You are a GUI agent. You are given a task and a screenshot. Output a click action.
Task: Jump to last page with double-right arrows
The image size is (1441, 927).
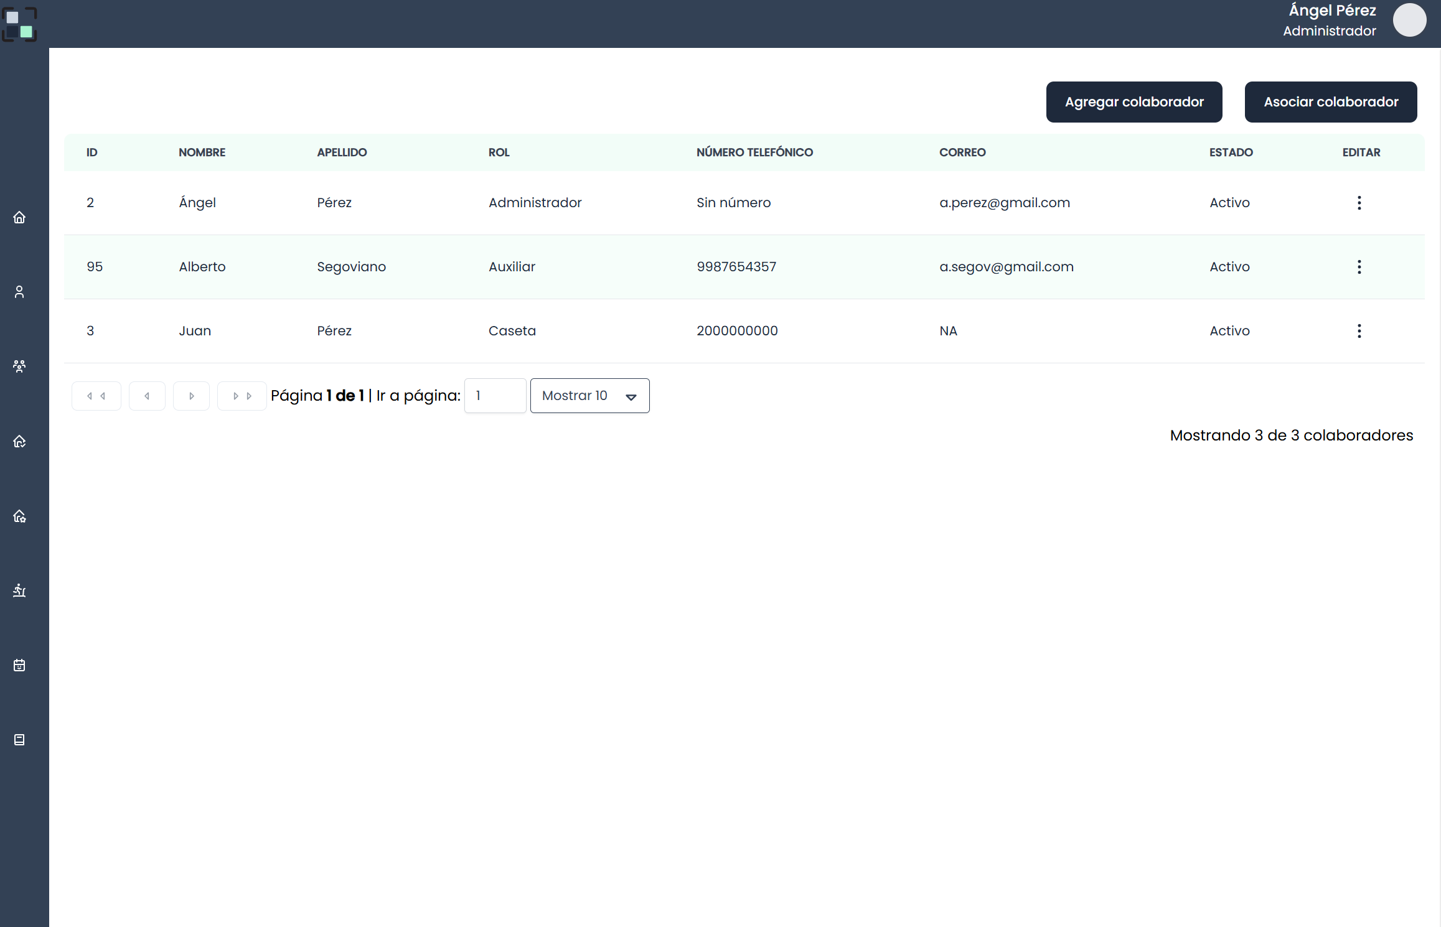tap(242, 396)
